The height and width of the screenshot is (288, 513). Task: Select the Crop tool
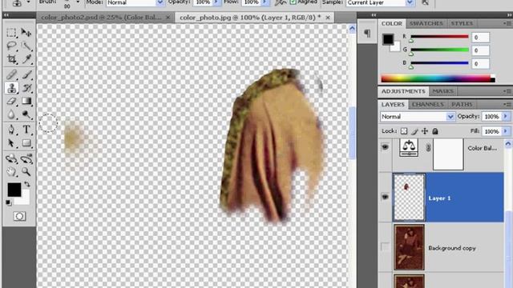point(11,59)
